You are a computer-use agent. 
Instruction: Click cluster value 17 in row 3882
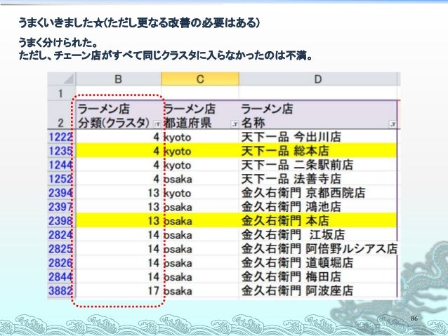point(119,290)
